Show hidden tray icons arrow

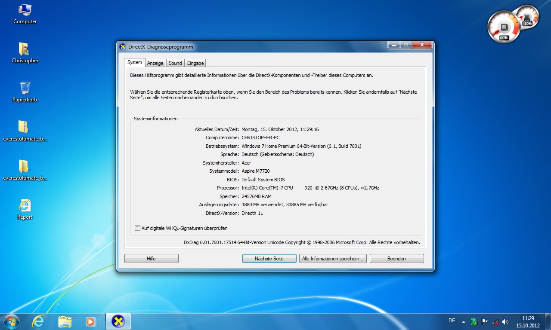click(464, 321)
